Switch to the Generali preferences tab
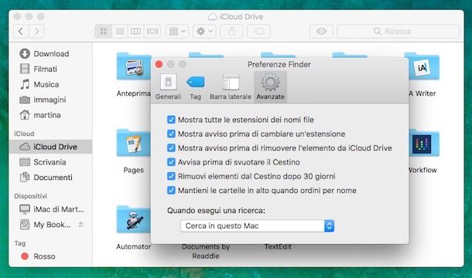Viewport: 472px width, 278px height. pyautogui.click(x=168, y=86)
